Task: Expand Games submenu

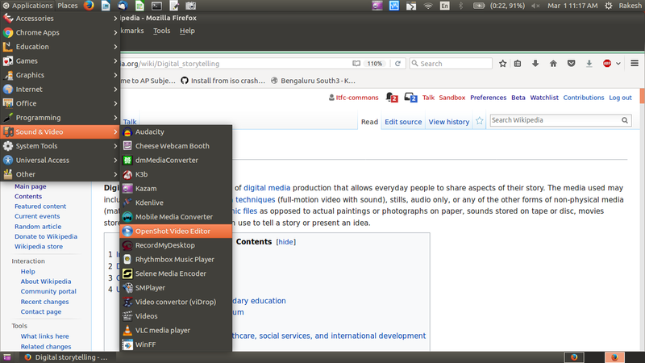Action: [60, 61]
